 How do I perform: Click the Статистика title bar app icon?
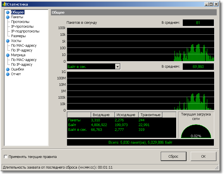point(4,4)
